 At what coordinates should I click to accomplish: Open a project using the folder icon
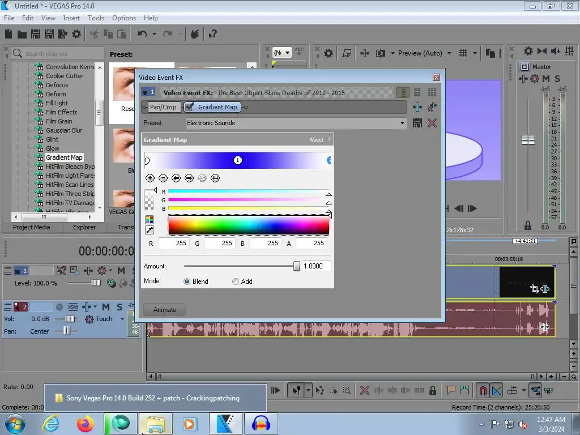pyautogui.click(x=22, y=35)
